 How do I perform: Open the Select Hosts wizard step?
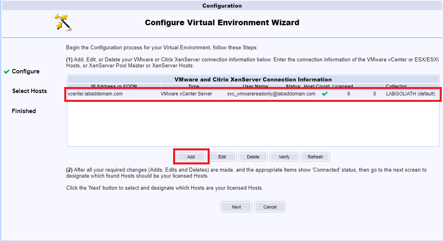29,91
